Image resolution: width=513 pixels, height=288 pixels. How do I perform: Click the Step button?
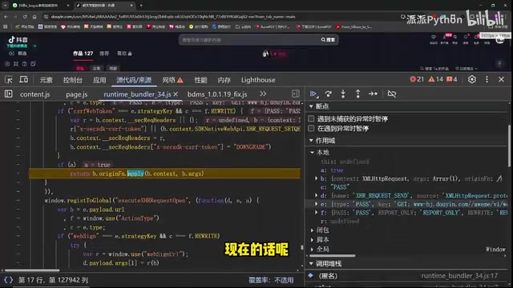tap(373, 94)
